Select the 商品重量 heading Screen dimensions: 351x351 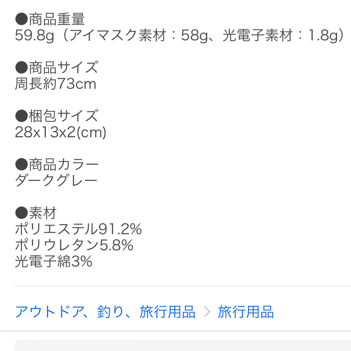click(57, 19)
